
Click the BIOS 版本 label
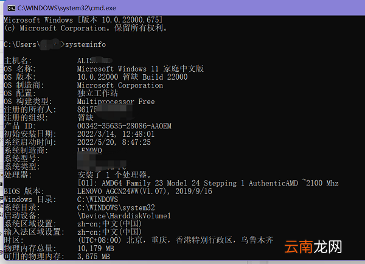coord(24,191)
